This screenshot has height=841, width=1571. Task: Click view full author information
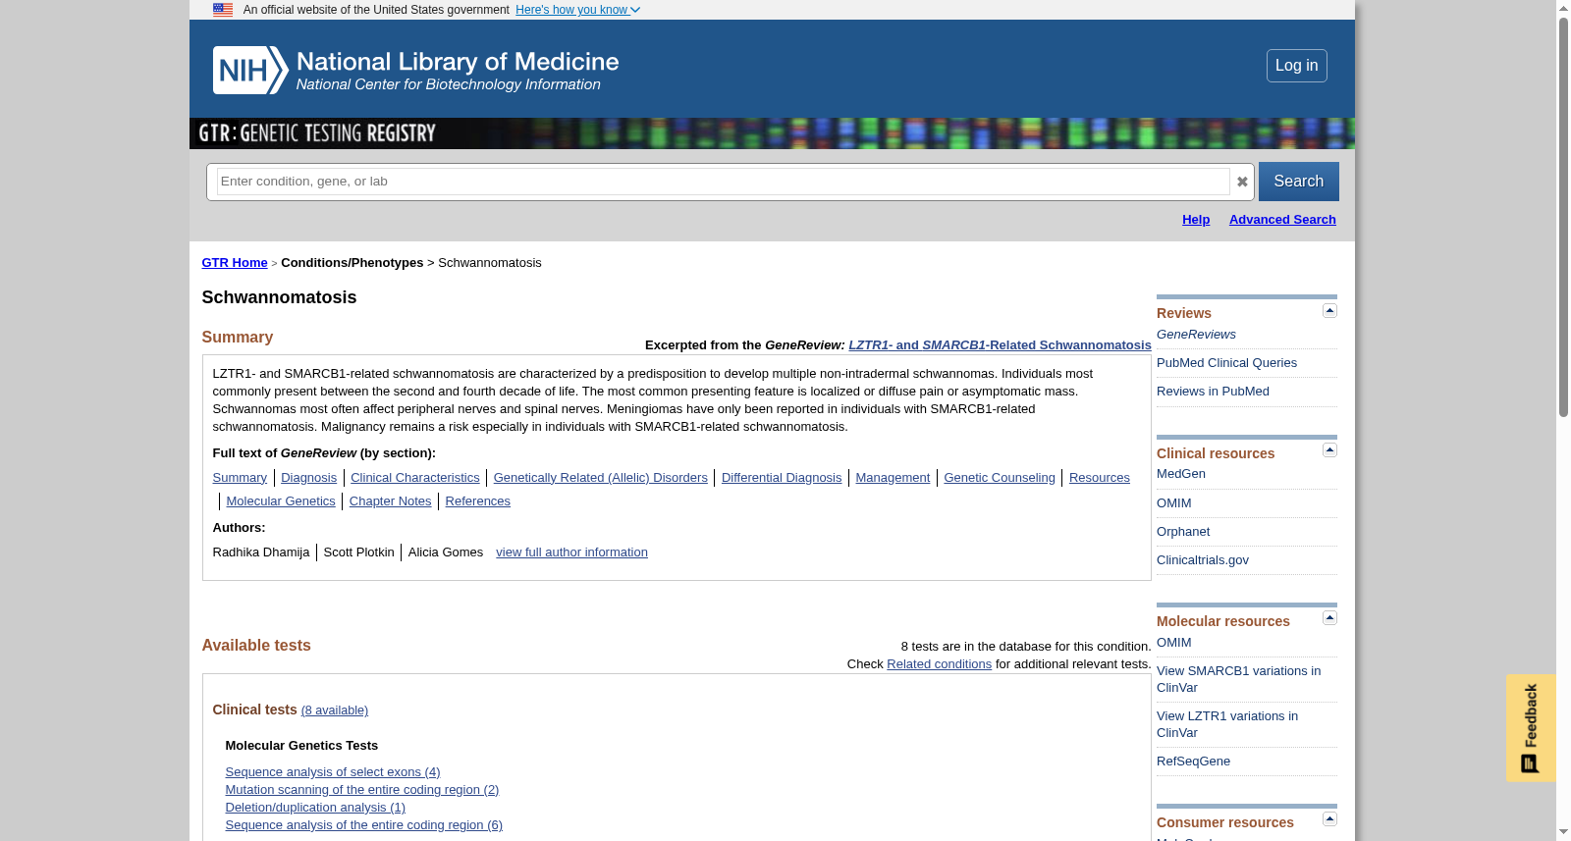571,552
